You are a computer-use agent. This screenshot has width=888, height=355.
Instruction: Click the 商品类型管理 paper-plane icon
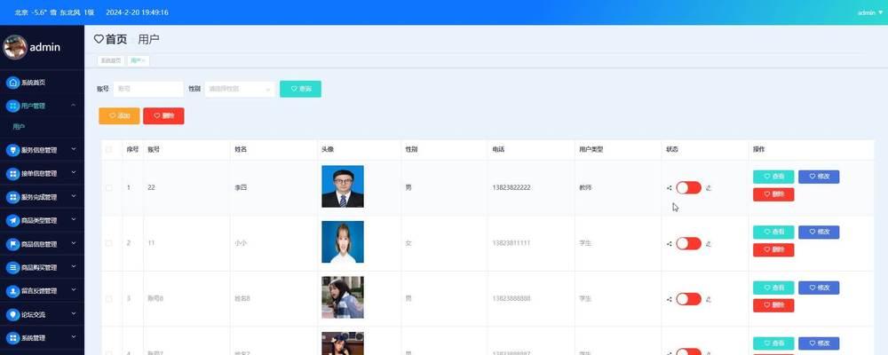pos(13,221)
